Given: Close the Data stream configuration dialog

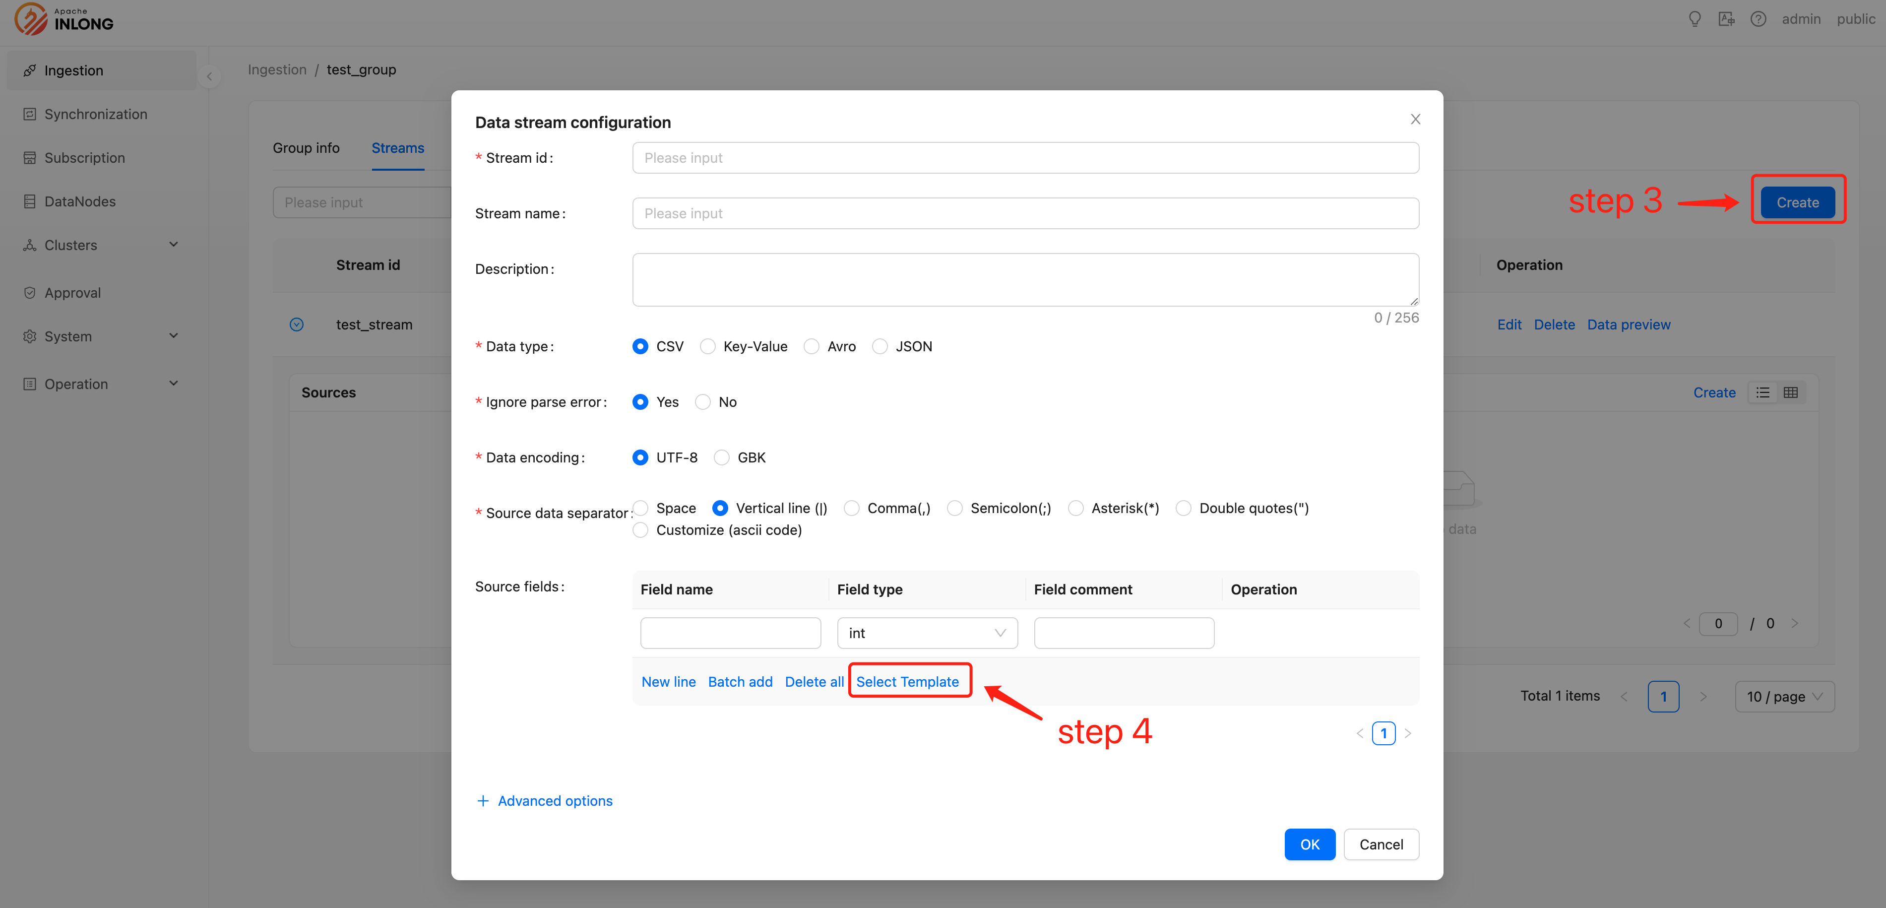Looking at the screenshot, I should point(1415,120).
